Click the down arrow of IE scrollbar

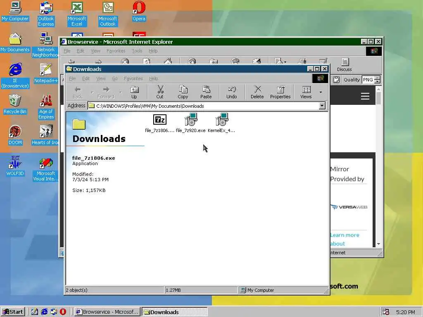(x=378, y=244)
